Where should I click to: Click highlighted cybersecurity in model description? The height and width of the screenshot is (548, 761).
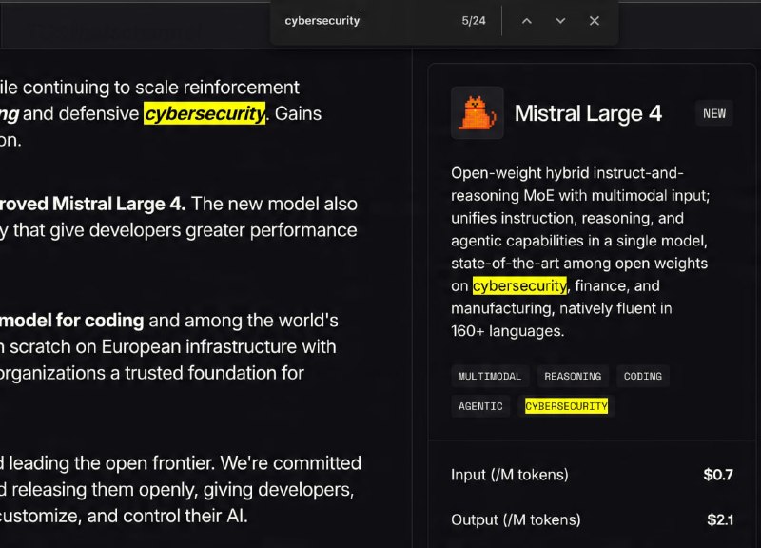click(519, 285)
